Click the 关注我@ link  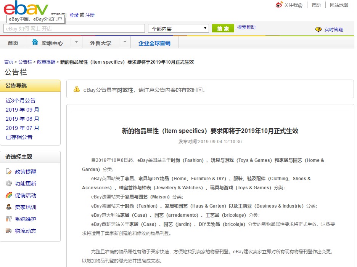[293, 5]
